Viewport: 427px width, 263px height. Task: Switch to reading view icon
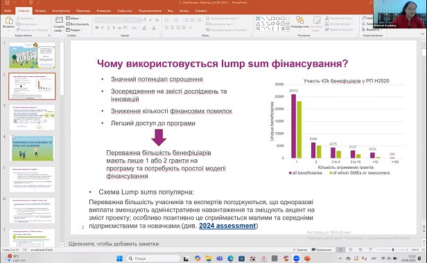(x=360, y=250)
